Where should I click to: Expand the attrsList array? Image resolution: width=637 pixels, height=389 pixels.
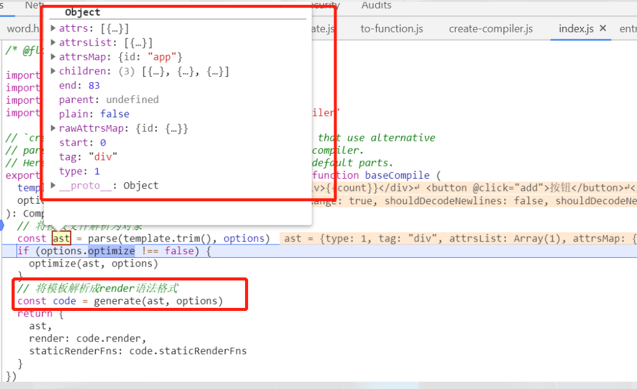[x=54, y=43]
